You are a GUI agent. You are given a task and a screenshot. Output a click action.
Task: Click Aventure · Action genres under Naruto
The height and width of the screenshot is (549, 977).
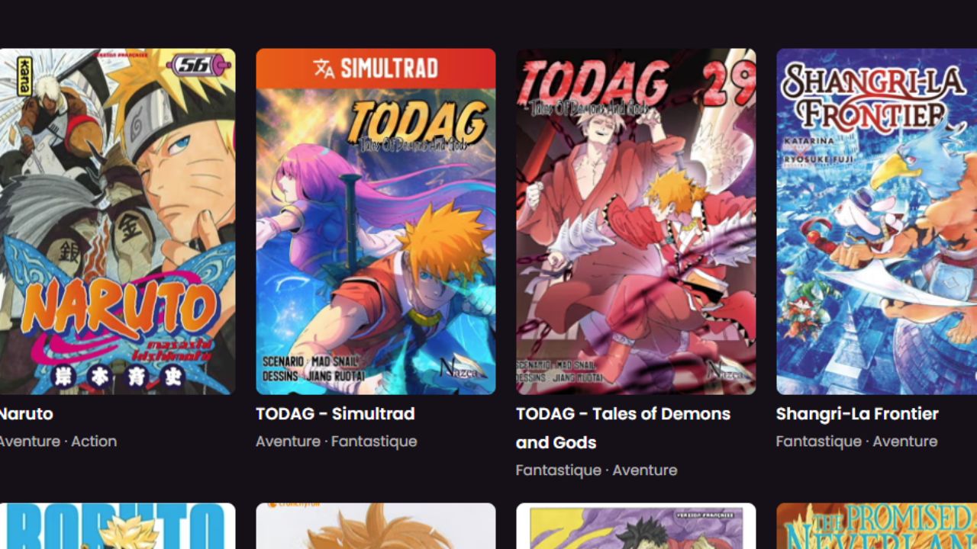click(x=58, y=441)
